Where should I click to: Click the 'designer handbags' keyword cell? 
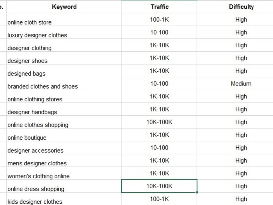(x=64, y=109)
